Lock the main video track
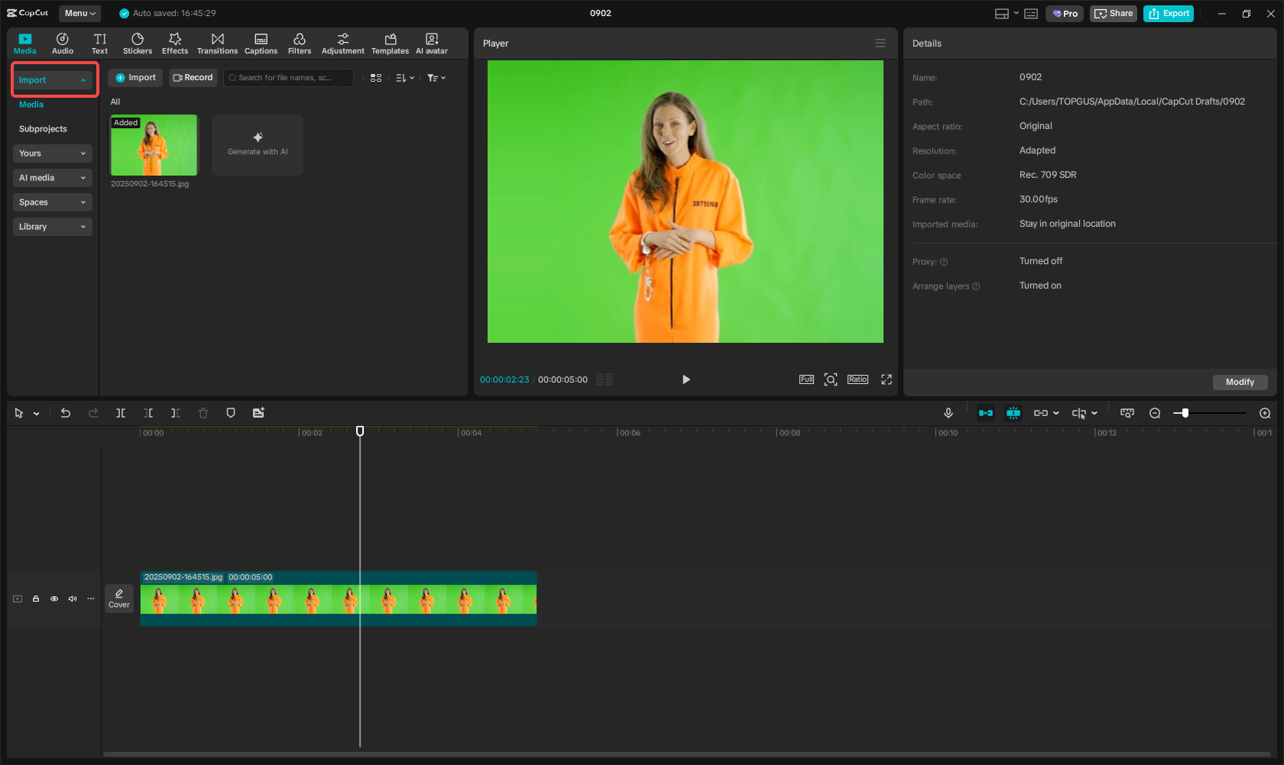The image size is (1284, 765). tap(35, 599)
